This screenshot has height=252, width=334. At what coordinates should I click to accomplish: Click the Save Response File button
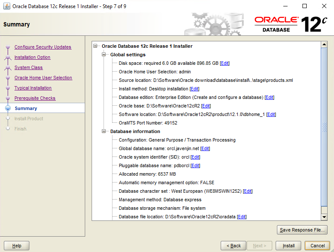click(302, 230)
